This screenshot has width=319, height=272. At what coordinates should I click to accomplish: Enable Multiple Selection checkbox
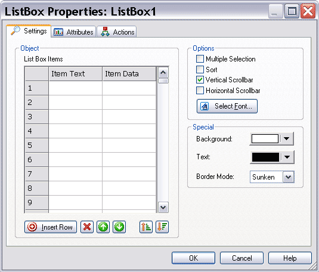[200, 59]
